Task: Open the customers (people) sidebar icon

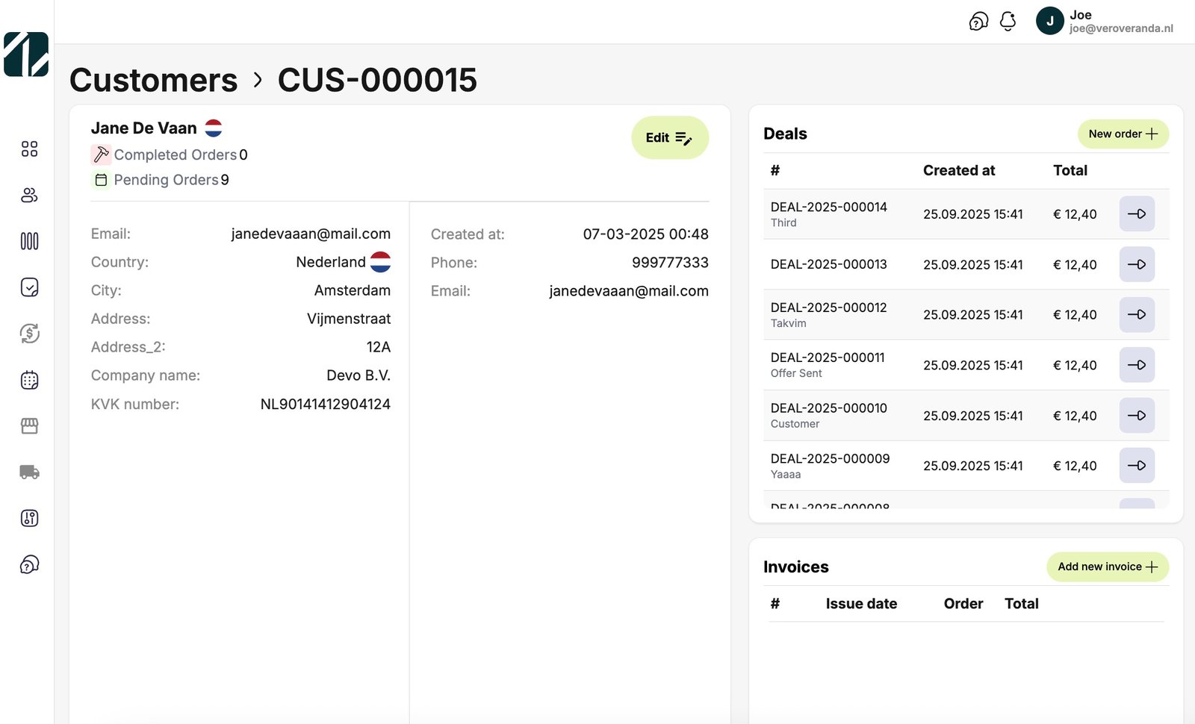Action: pos(29,196)
